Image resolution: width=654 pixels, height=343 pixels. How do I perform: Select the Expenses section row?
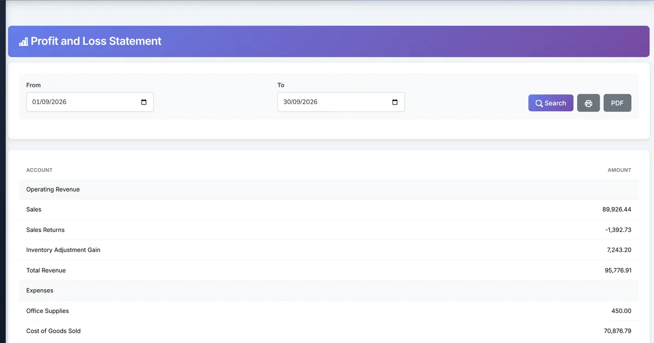click(329, 291)
